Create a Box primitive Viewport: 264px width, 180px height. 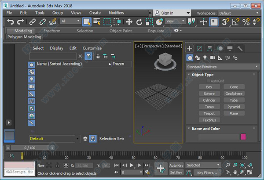coord(209,87)
